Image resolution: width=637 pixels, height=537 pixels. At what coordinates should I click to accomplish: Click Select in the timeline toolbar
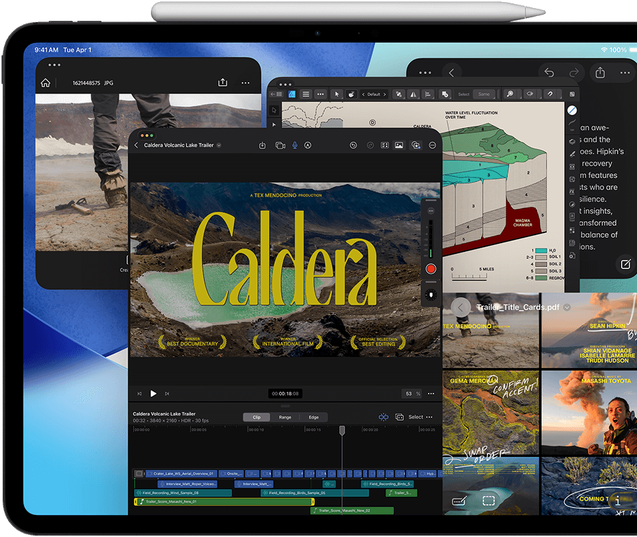pos(415,417)
